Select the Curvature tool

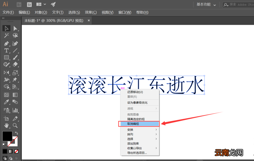pos(15,43)
